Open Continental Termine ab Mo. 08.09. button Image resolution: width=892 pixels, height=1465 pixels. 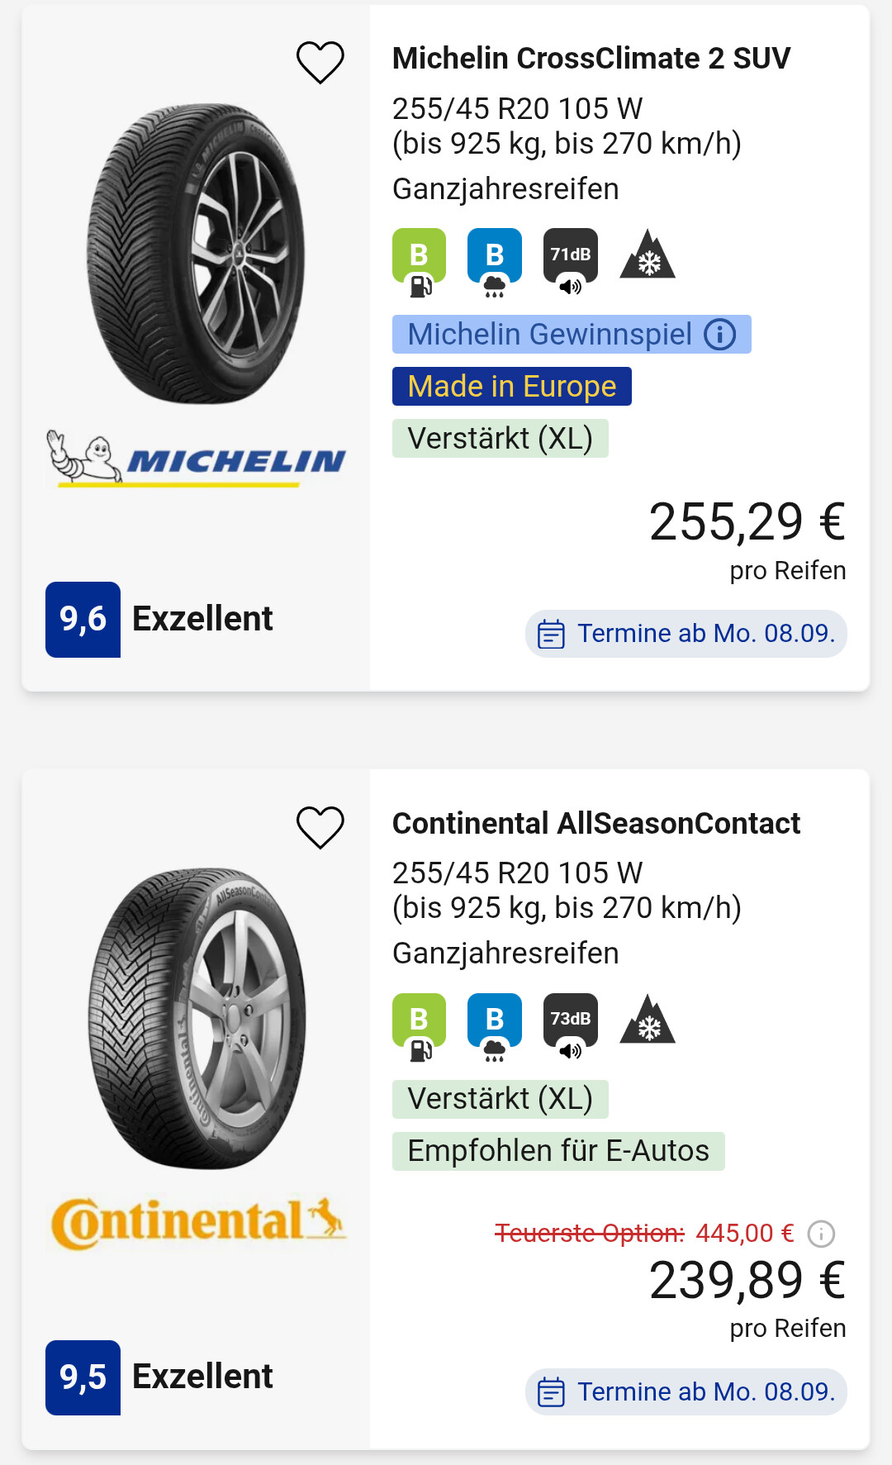(686, 1392)
